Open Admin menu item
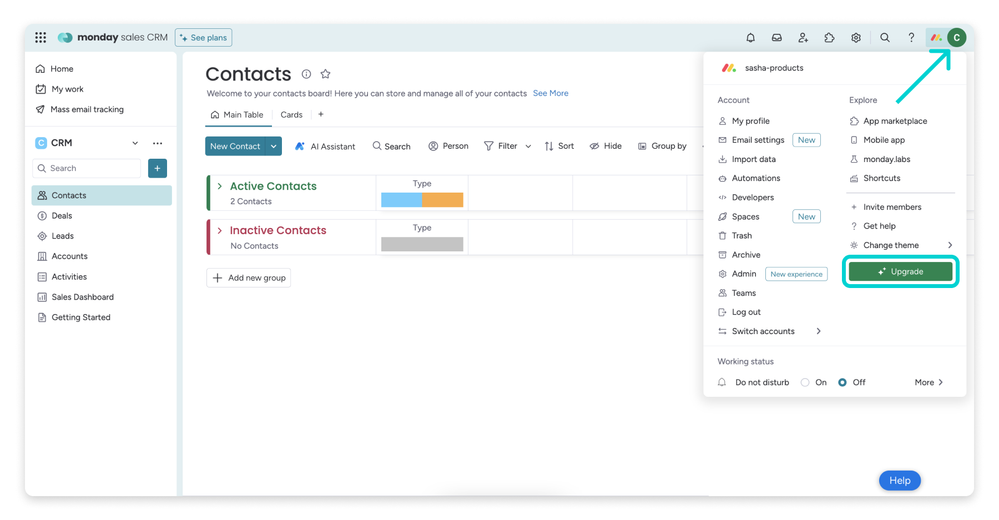999x520 pixels. point(738,274)
